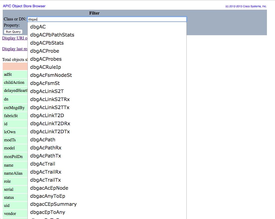Open the APIC Object Store Browser link
This screenshot has width=275, height=219.
[x=24, y=6]
